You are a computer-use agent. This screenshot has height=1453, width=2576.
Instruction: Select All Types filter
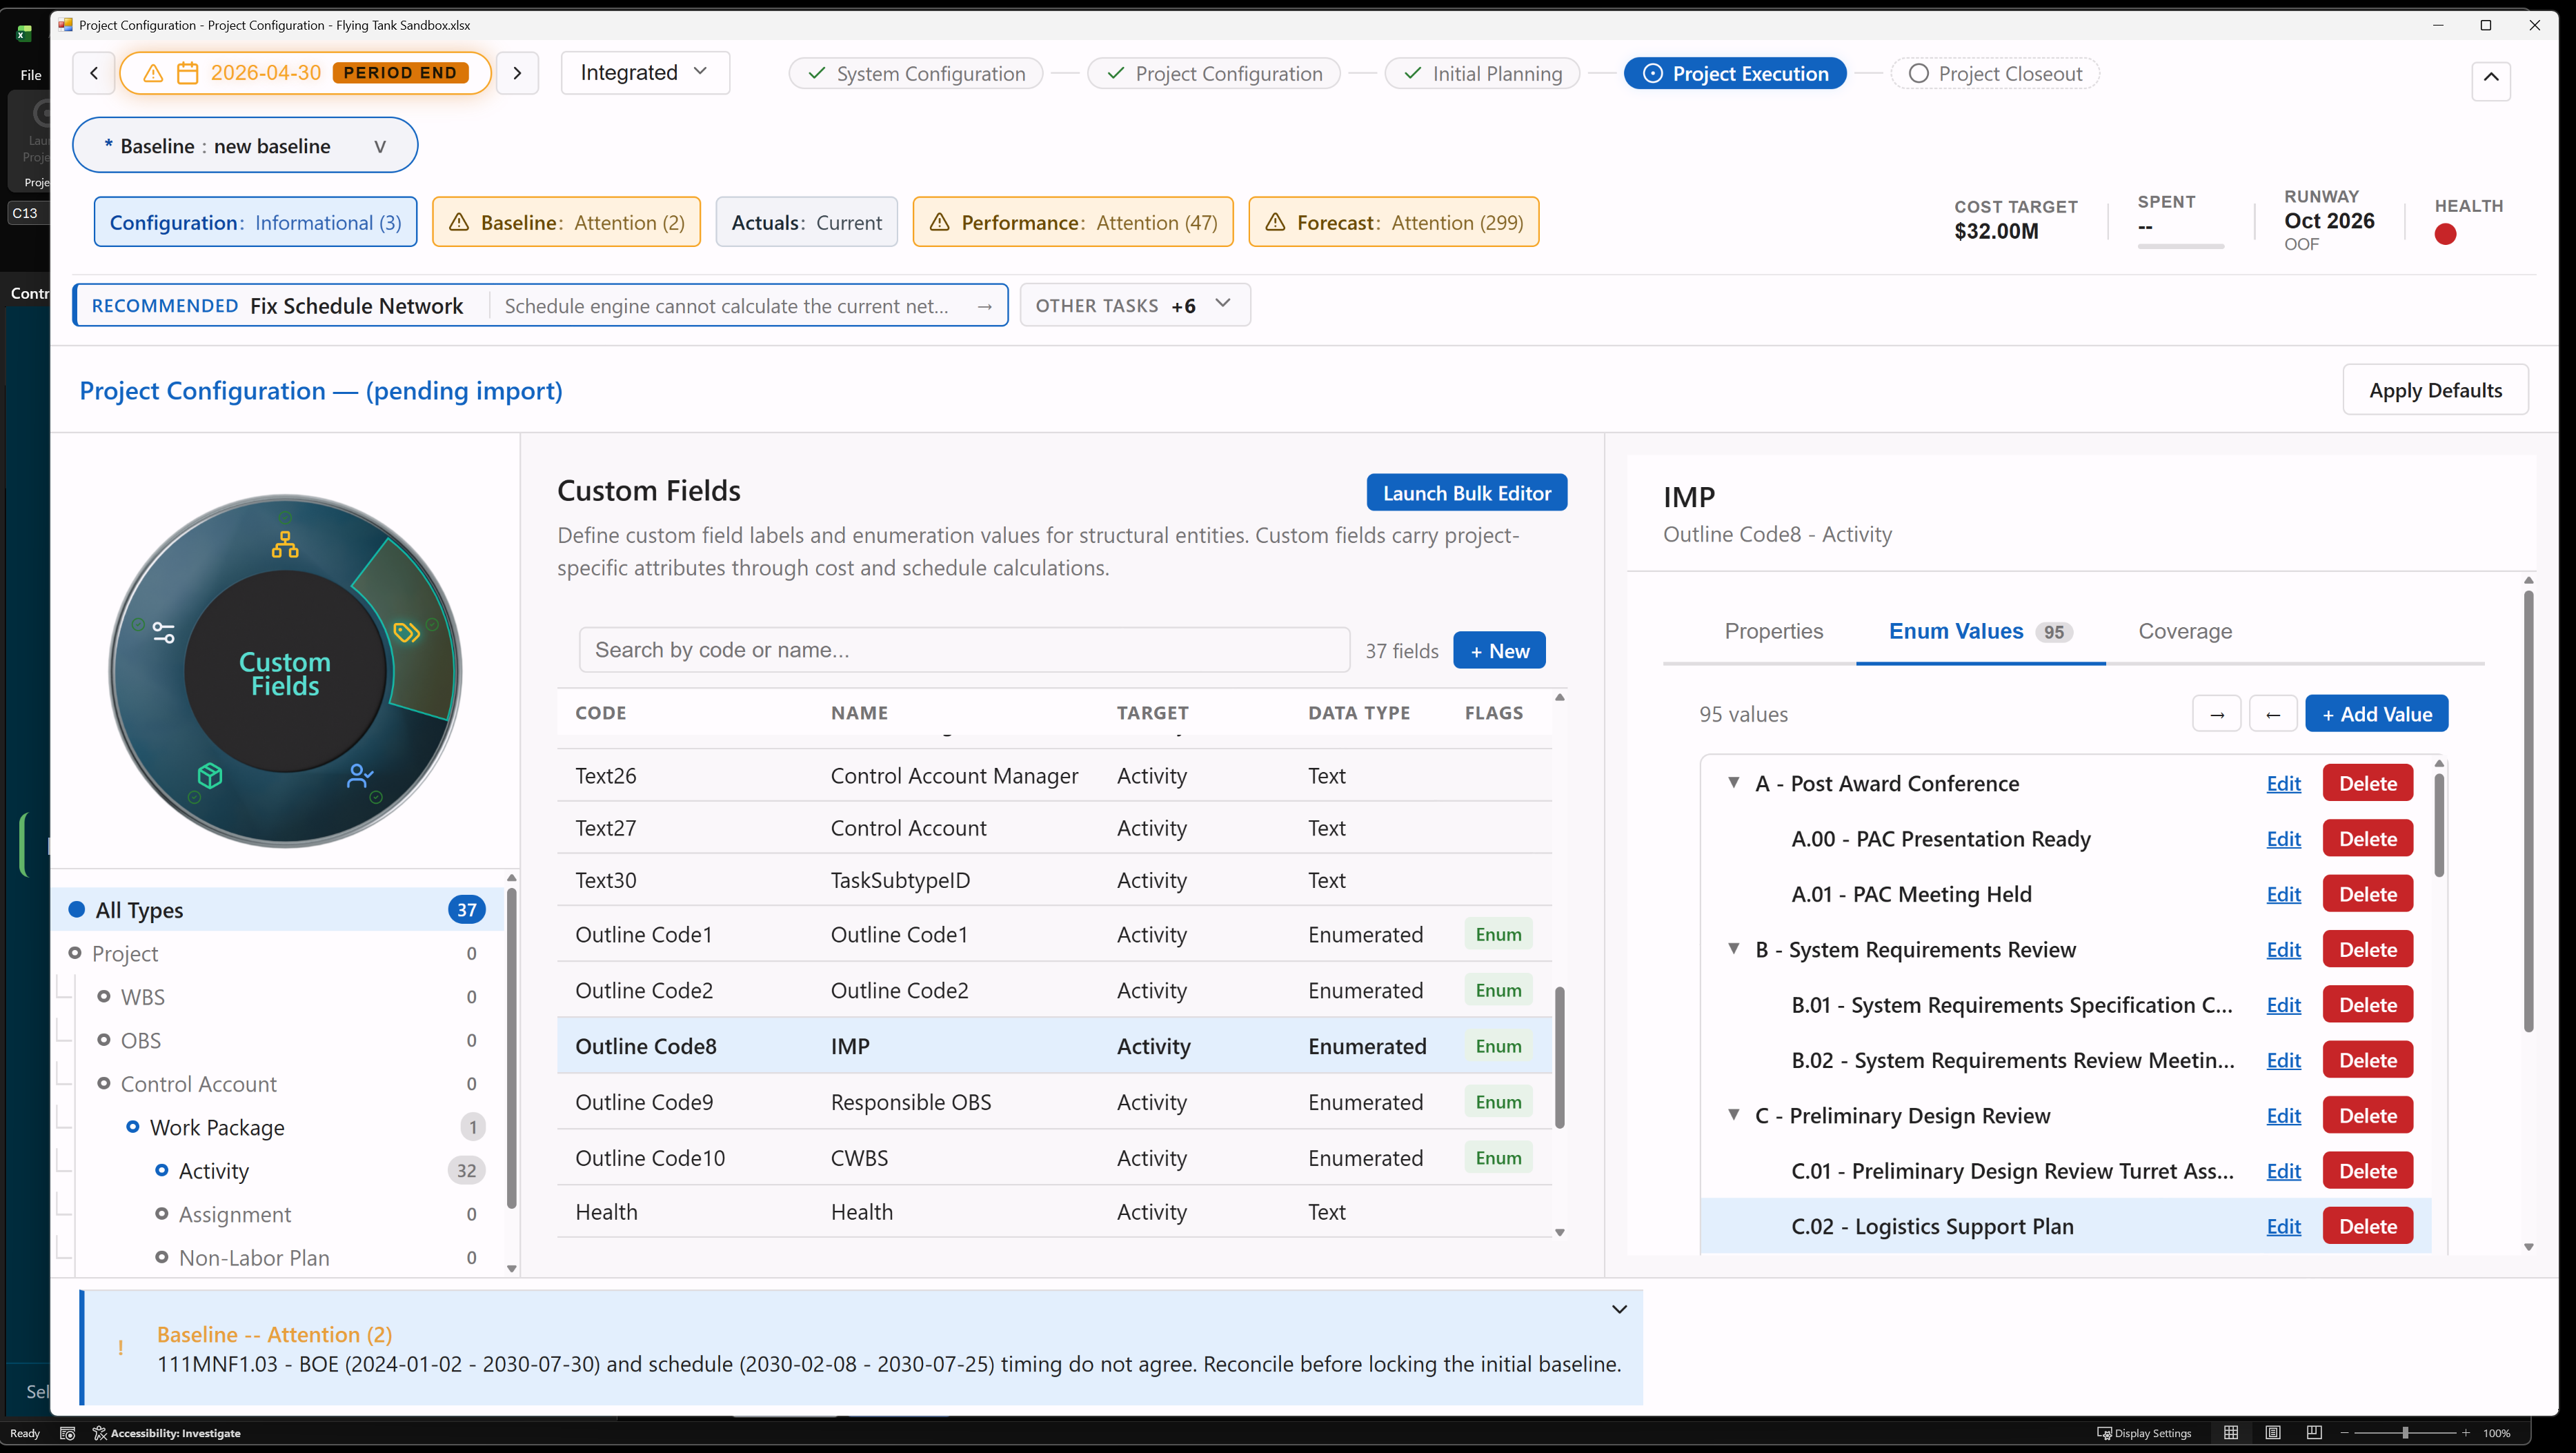pyautogui.click(x=278, y=910)
